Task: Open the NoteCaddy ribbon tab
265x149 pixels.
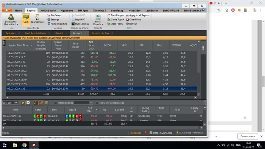Action: [x=134, y=11]
